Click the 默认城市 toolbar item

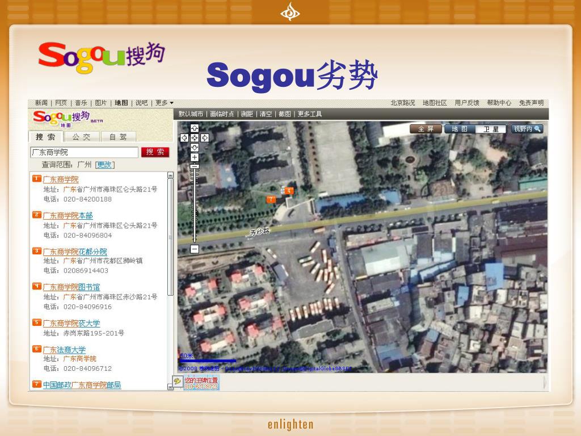[x=191, y=114]
